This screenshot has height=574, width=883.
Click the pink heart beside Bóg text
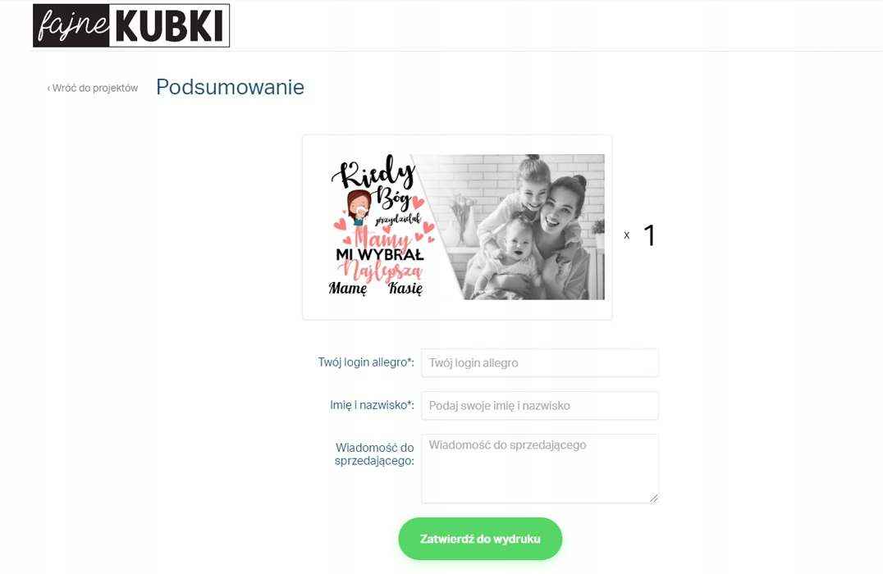(418, 202)
